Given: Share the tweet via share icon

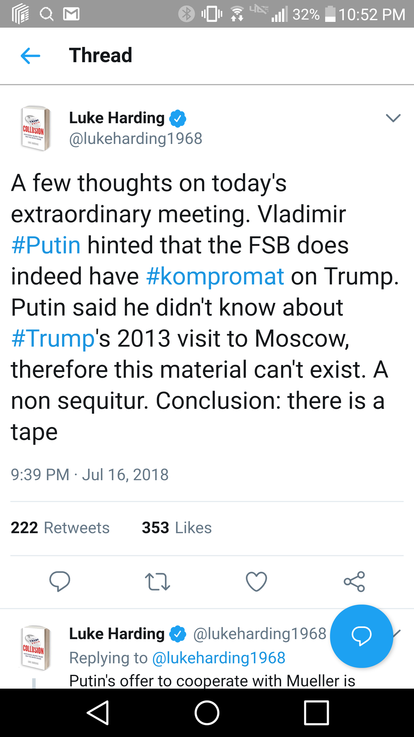Looking at the screenshot, I should (354, 582).
